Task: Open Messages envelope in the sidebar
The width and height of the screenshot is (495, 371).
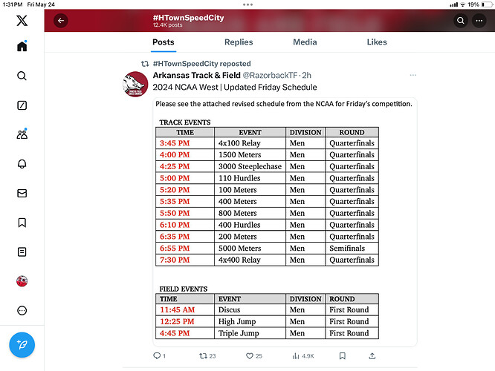Action: click(22, 193)
